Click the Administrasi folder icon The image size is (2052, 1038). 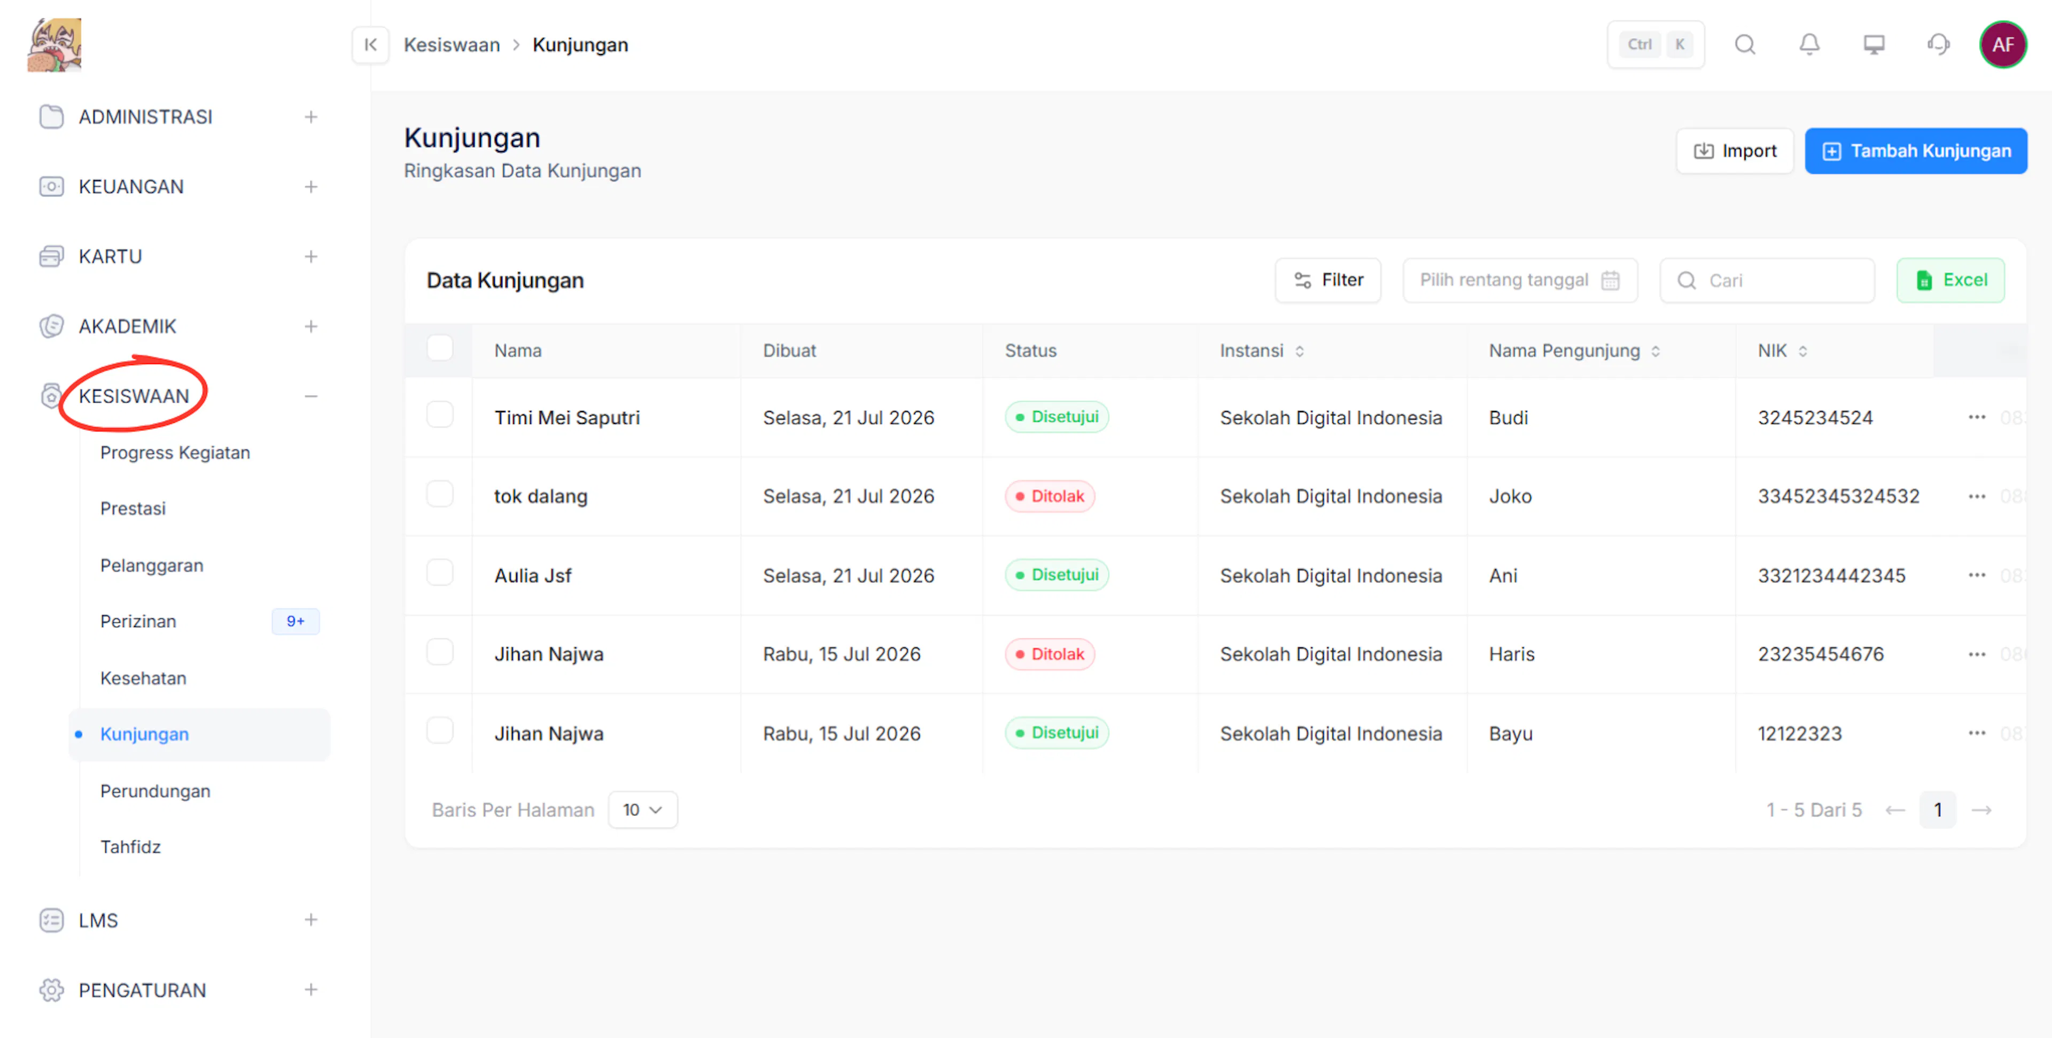(51, 117)
